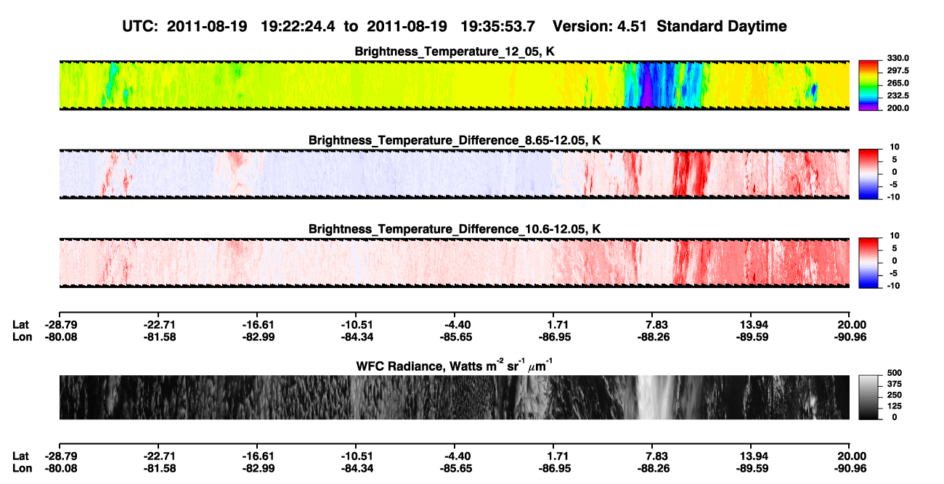944x484 pixels.
Task: Click the 500 value on radiance scale
Action: click(x=893, y=373)
